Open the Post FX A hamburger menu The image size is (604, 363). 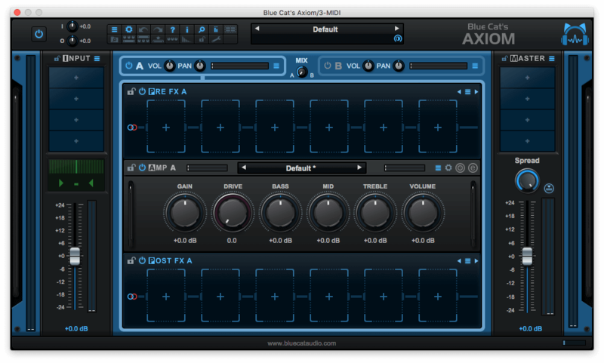pos(467,261)
